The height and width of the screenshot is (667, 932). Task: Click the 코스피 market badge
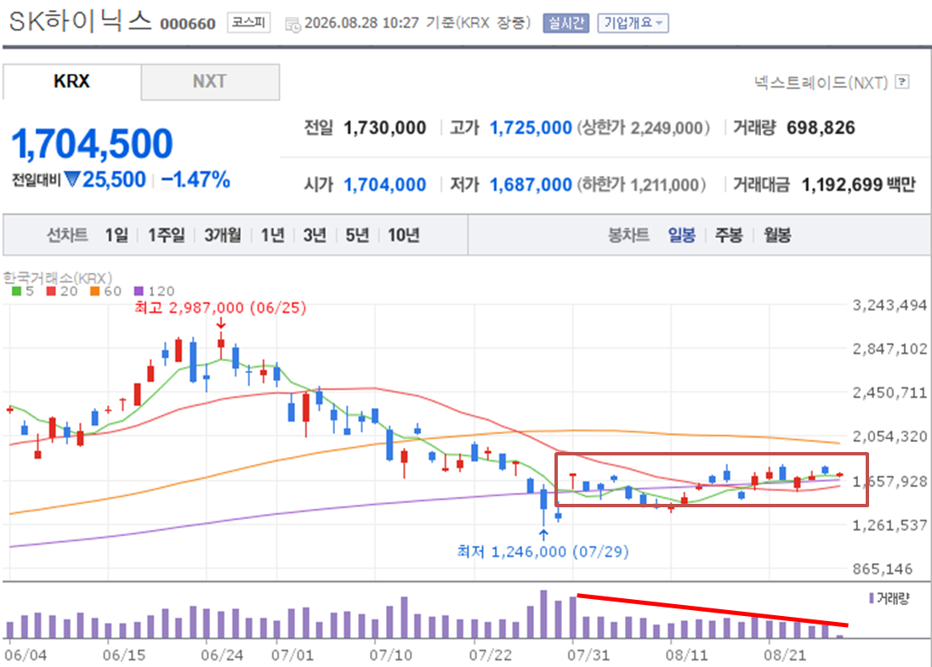248,23
